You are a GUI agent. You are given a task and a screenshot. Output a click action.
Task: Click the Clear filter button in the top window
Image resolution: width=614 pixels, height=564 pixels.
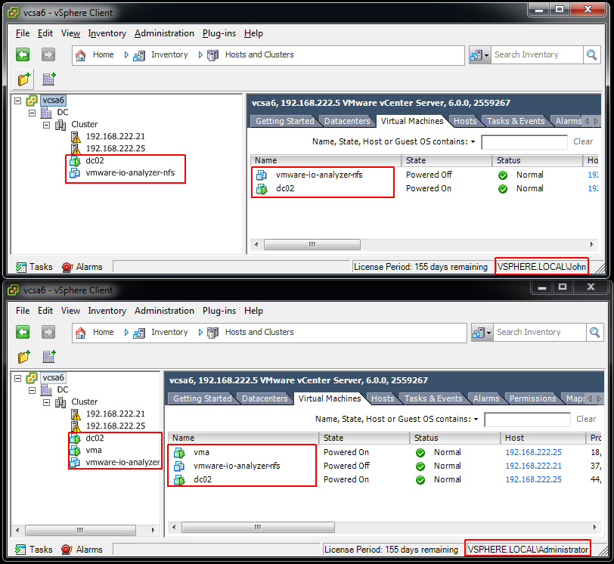583,141
